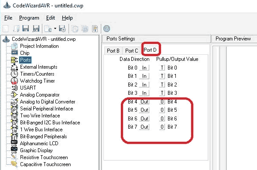The height and width of the screenshot is (170, 257).
Task: Toggle Bit 1 data direction In button
Action: [x=144, y=76]
